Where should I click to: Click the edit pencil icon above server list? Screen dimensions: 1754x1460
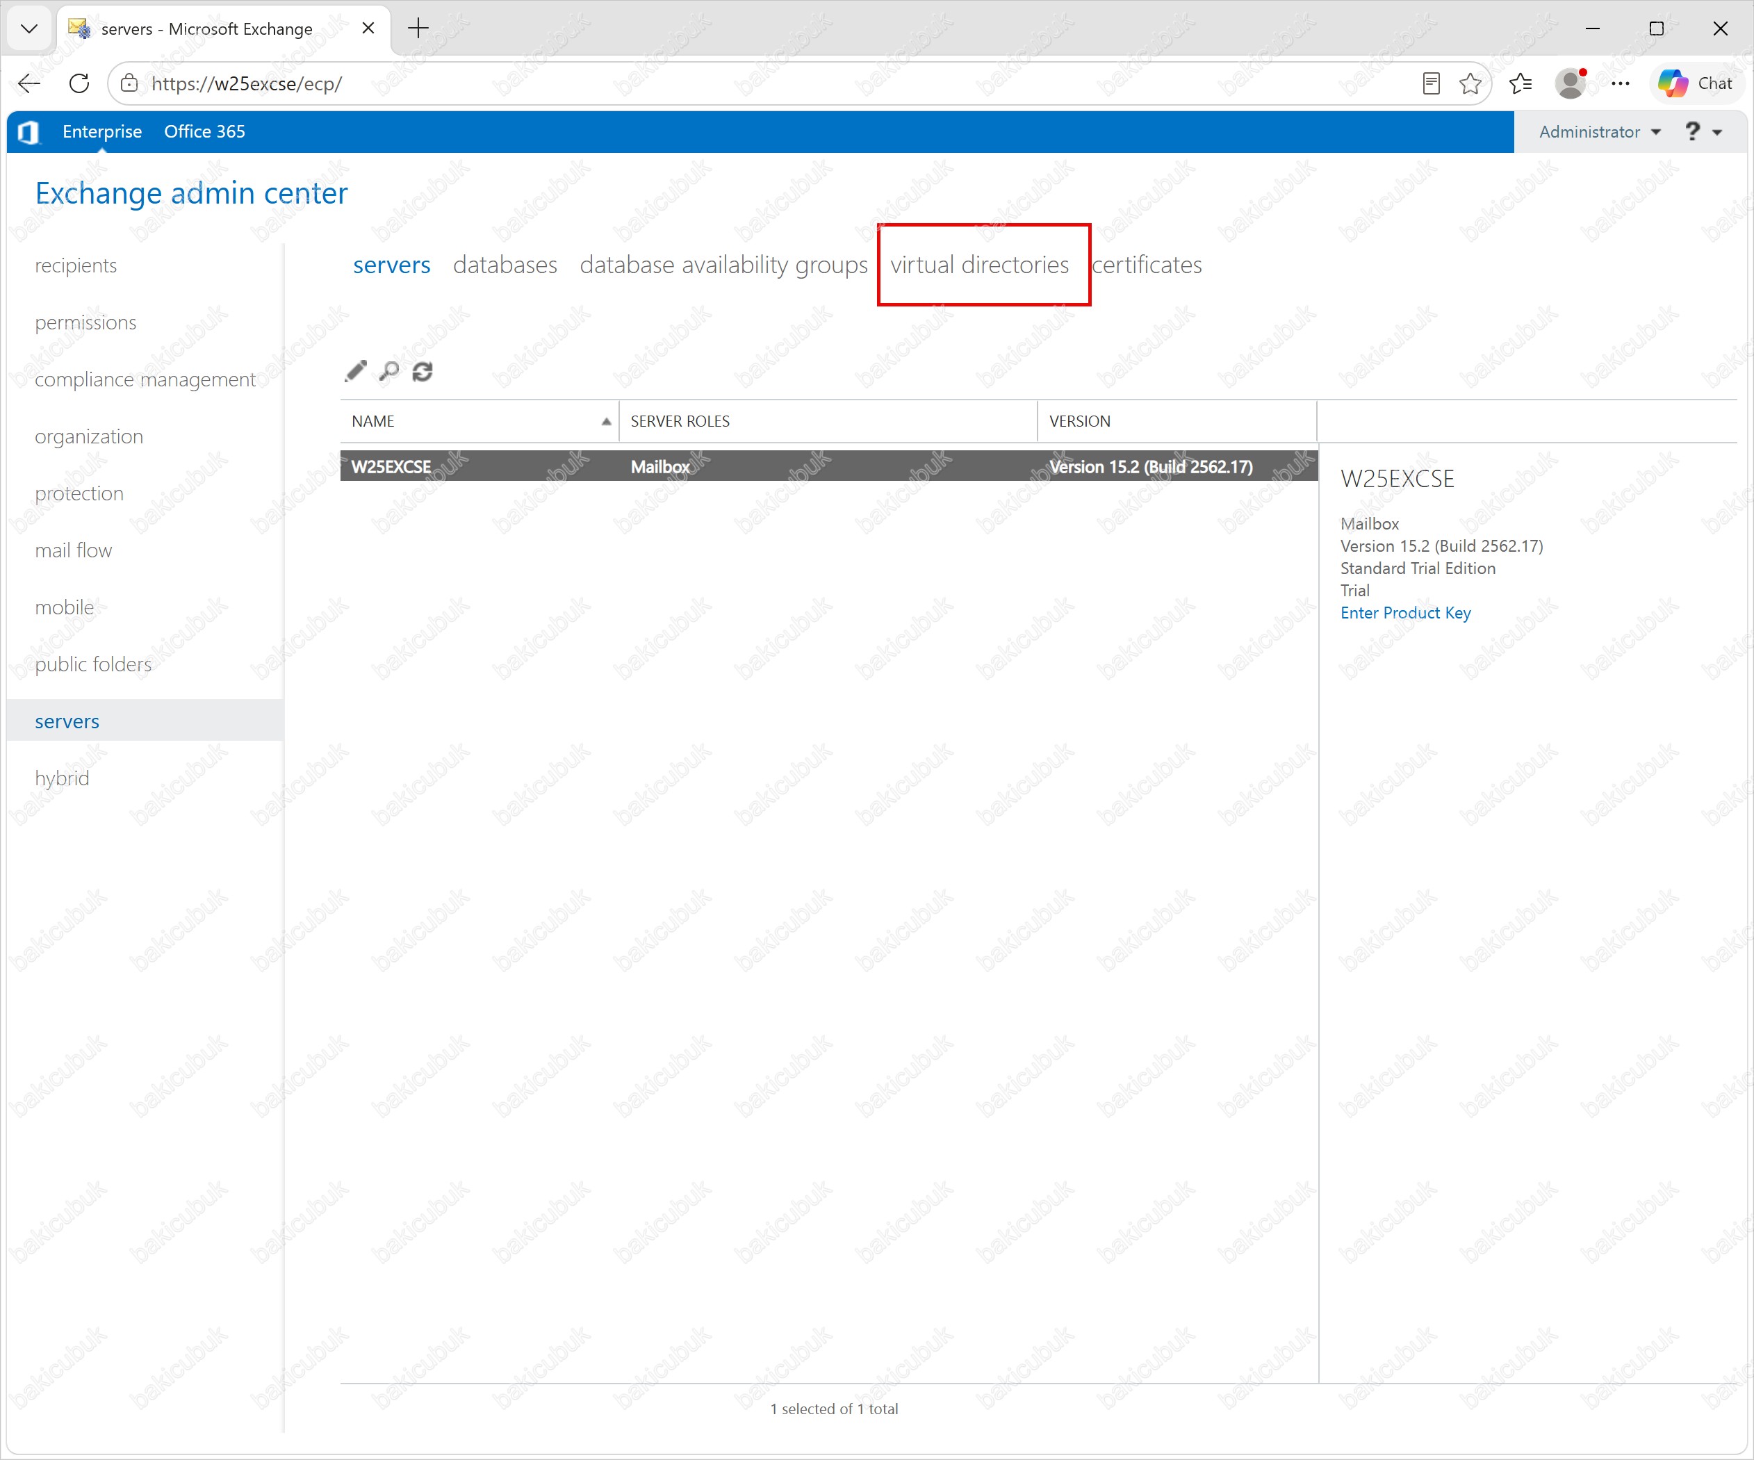(x=356, y=371)
